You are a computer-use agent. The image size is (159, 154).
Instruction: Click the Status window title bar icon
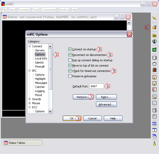[5, 17]
